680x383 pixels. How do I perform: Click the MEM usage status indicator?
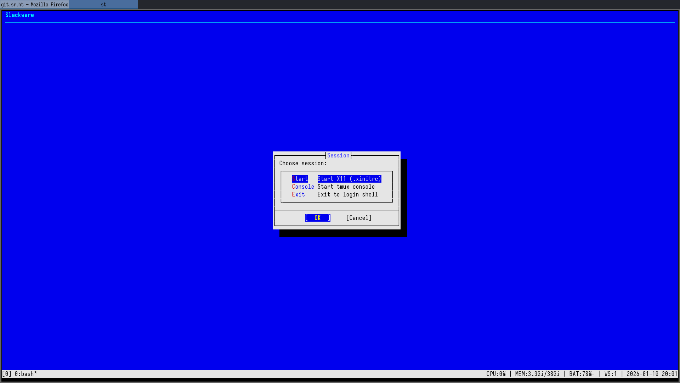click(x=537, y=374)
